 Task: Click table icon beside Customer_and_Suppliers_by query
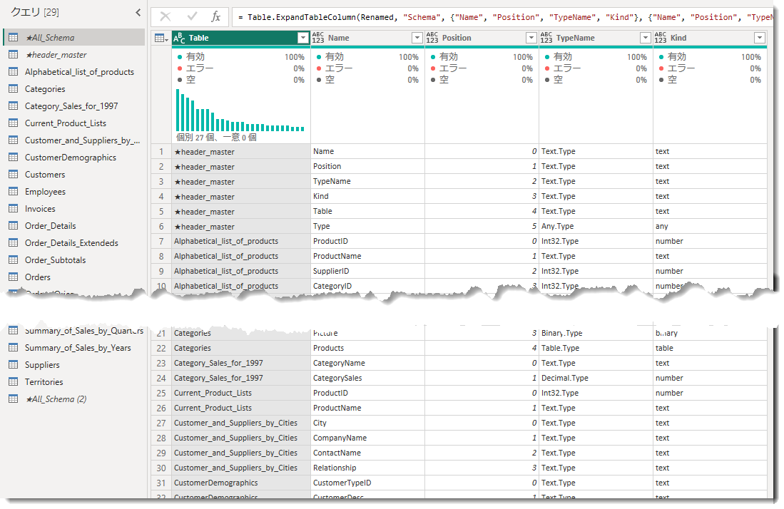(14, 140)
